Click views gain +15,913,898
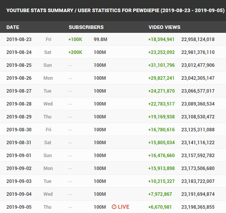Viewport: 226px width, 213px height. (161, 168)
